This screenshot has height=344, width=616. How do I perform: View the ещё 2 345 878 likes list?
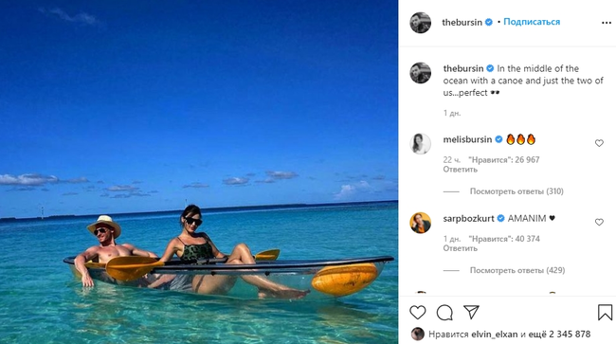tap(559, 335)
